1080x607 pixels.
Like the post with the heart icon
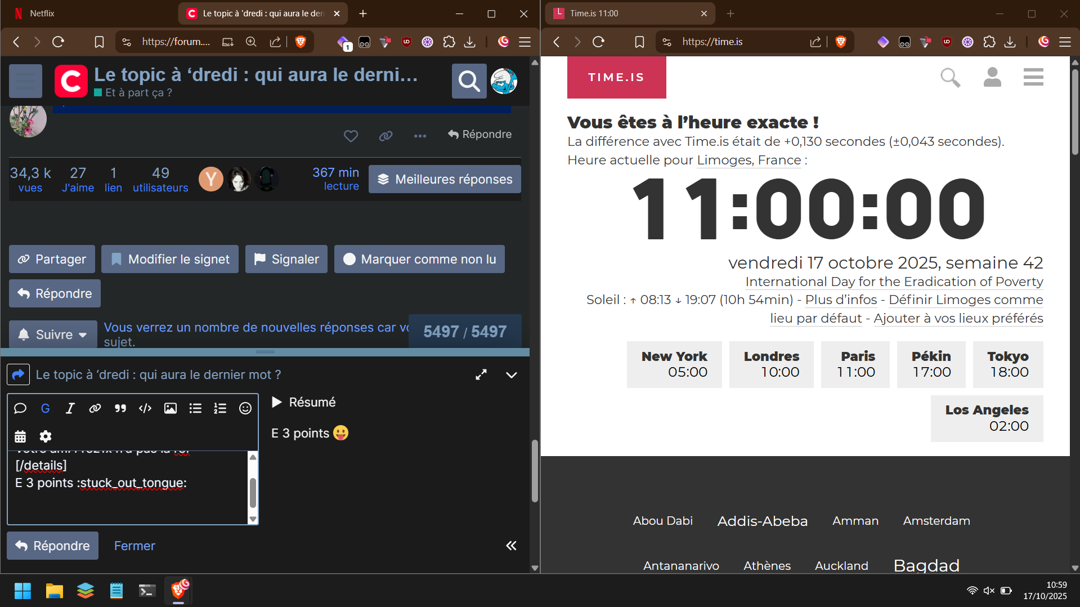pyautogui.click(x=351, y=136)
